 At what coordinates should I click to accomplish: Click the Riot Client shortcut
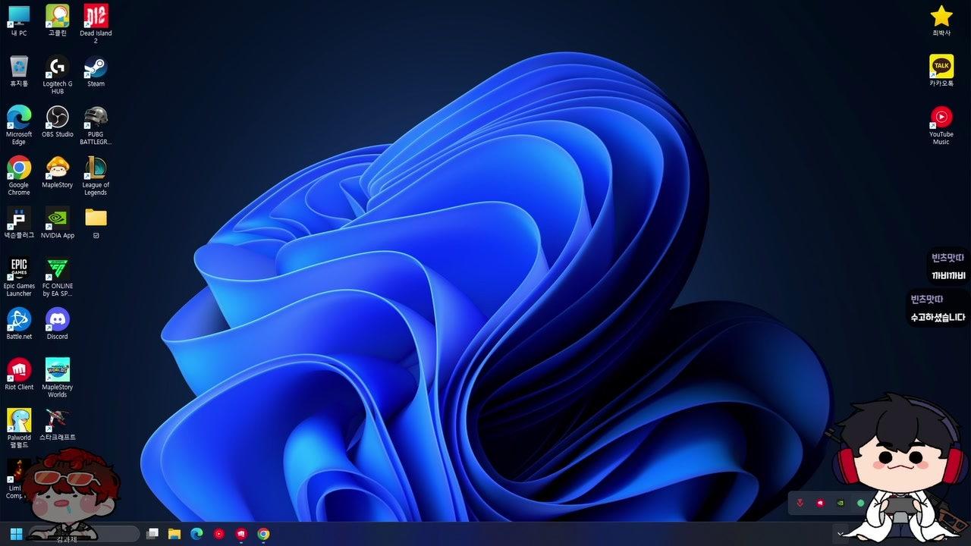(19, 375)
